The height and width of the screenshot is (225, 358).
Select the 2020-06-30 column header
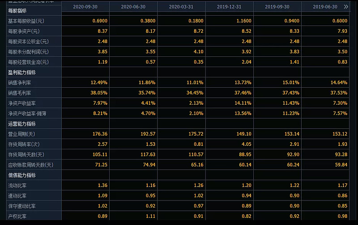(x=133, y=7)
